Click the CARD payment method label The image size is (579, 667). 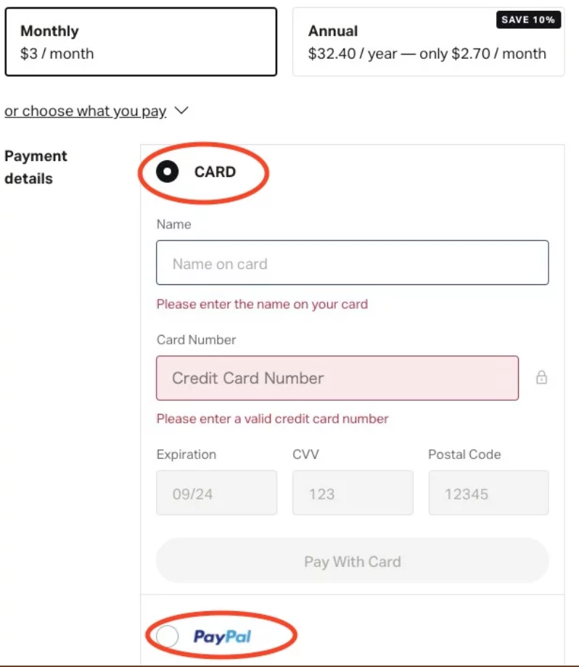coord(215,172)
